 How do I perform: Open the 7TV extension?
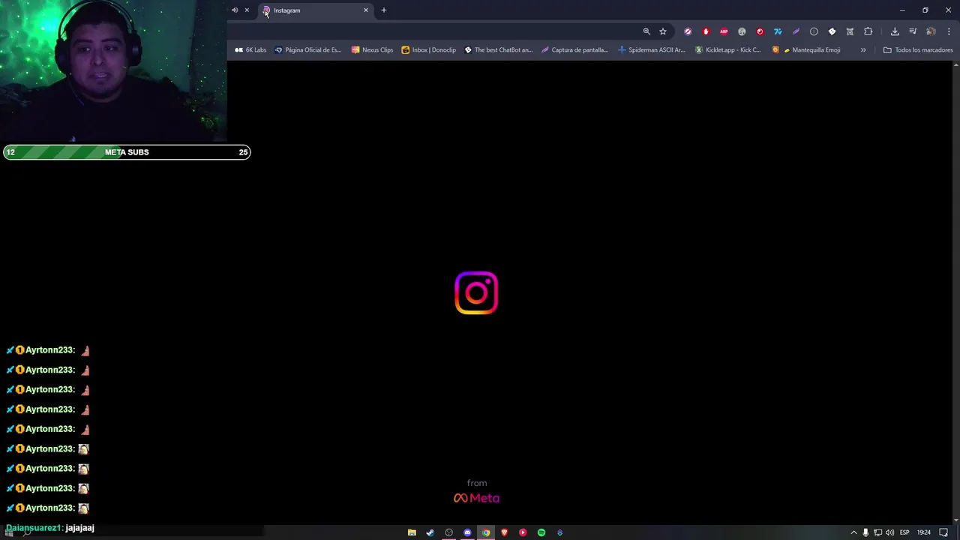[x=778, y=31]
